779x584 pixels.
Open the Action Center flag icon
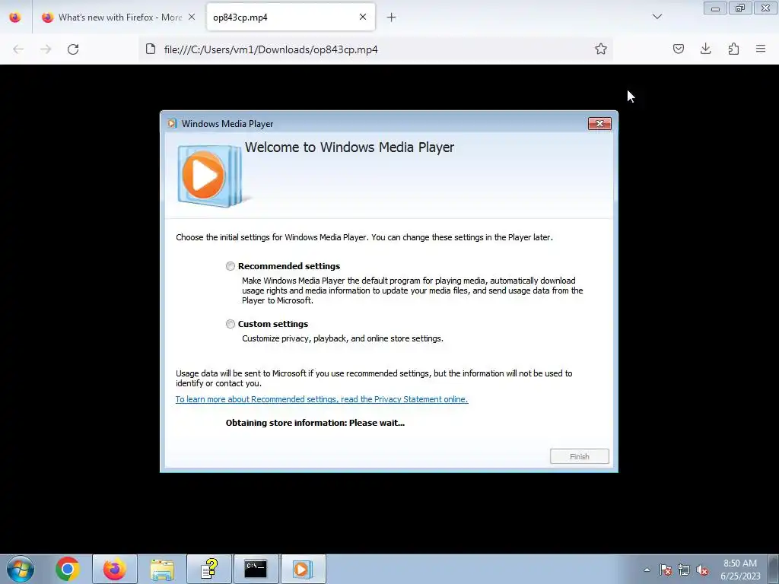pyautogui.click(x=666, y=570)
